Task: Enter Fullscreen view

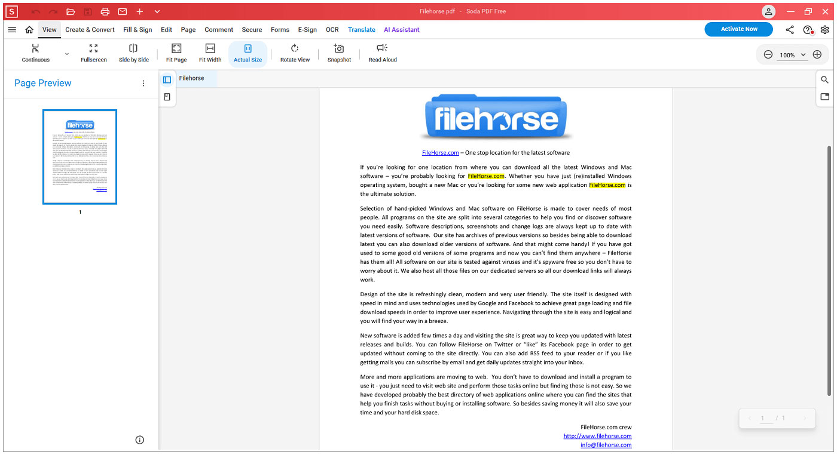Action: pyautogui.click(x=94, y=53)
